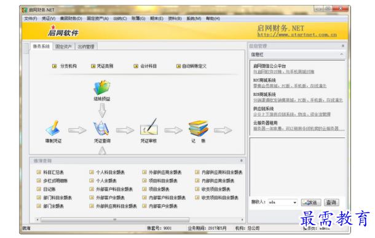Open the 文件(F) menu
The image size is (375, 238).
pos(30,18)
